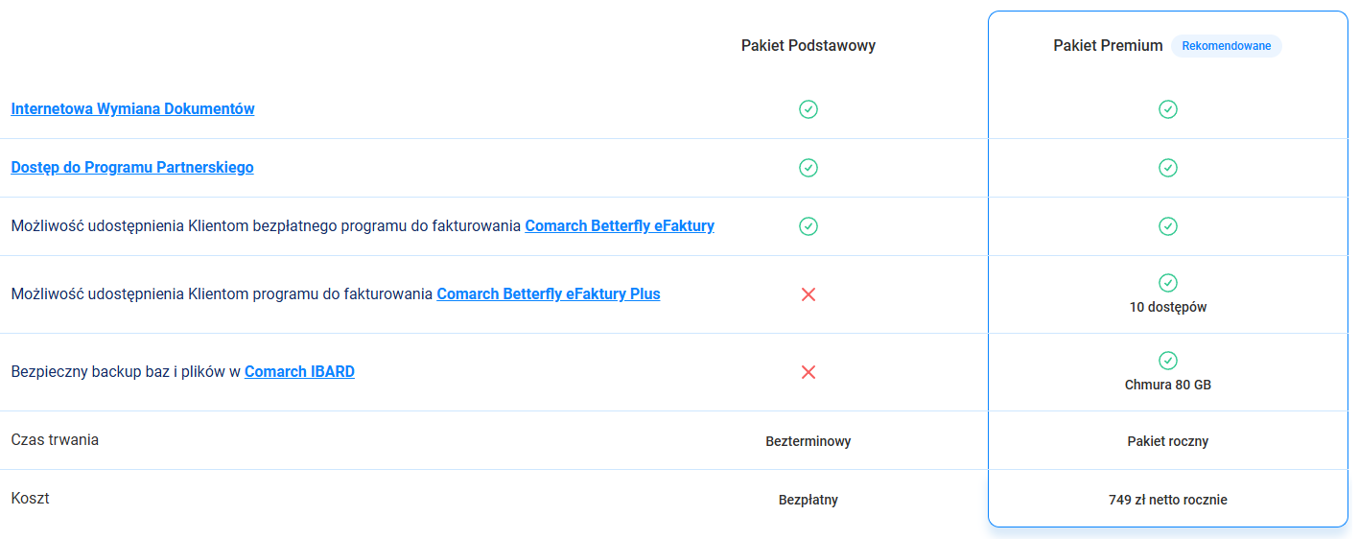
Task: Follow the Comarch Betterfly eFaktury link
Action: [620, 226]
